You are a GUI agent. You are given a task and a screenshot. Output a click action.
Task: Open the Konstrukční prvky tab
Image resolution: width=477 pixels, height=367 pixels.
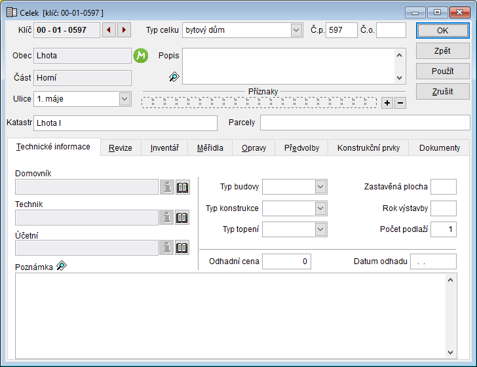tap(368, 148)
